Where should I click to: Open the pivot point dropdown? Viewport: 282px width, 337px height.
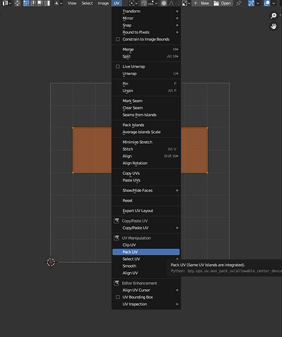pyautogui.click(x=134, y=3)
